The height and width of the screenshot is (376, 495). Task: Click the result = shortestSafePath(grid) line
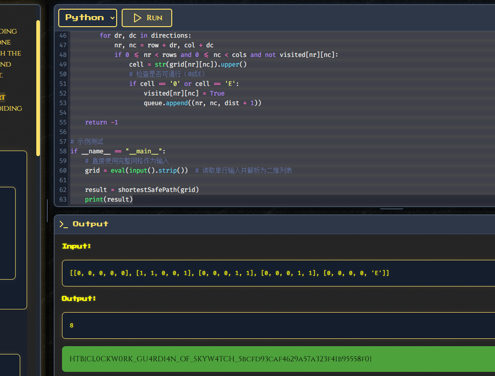pos(142,190)
